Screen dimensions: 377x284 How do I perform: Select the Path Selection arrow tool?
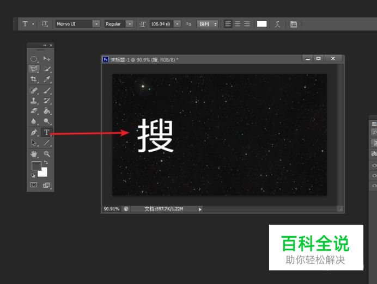[x=34, y=143]
